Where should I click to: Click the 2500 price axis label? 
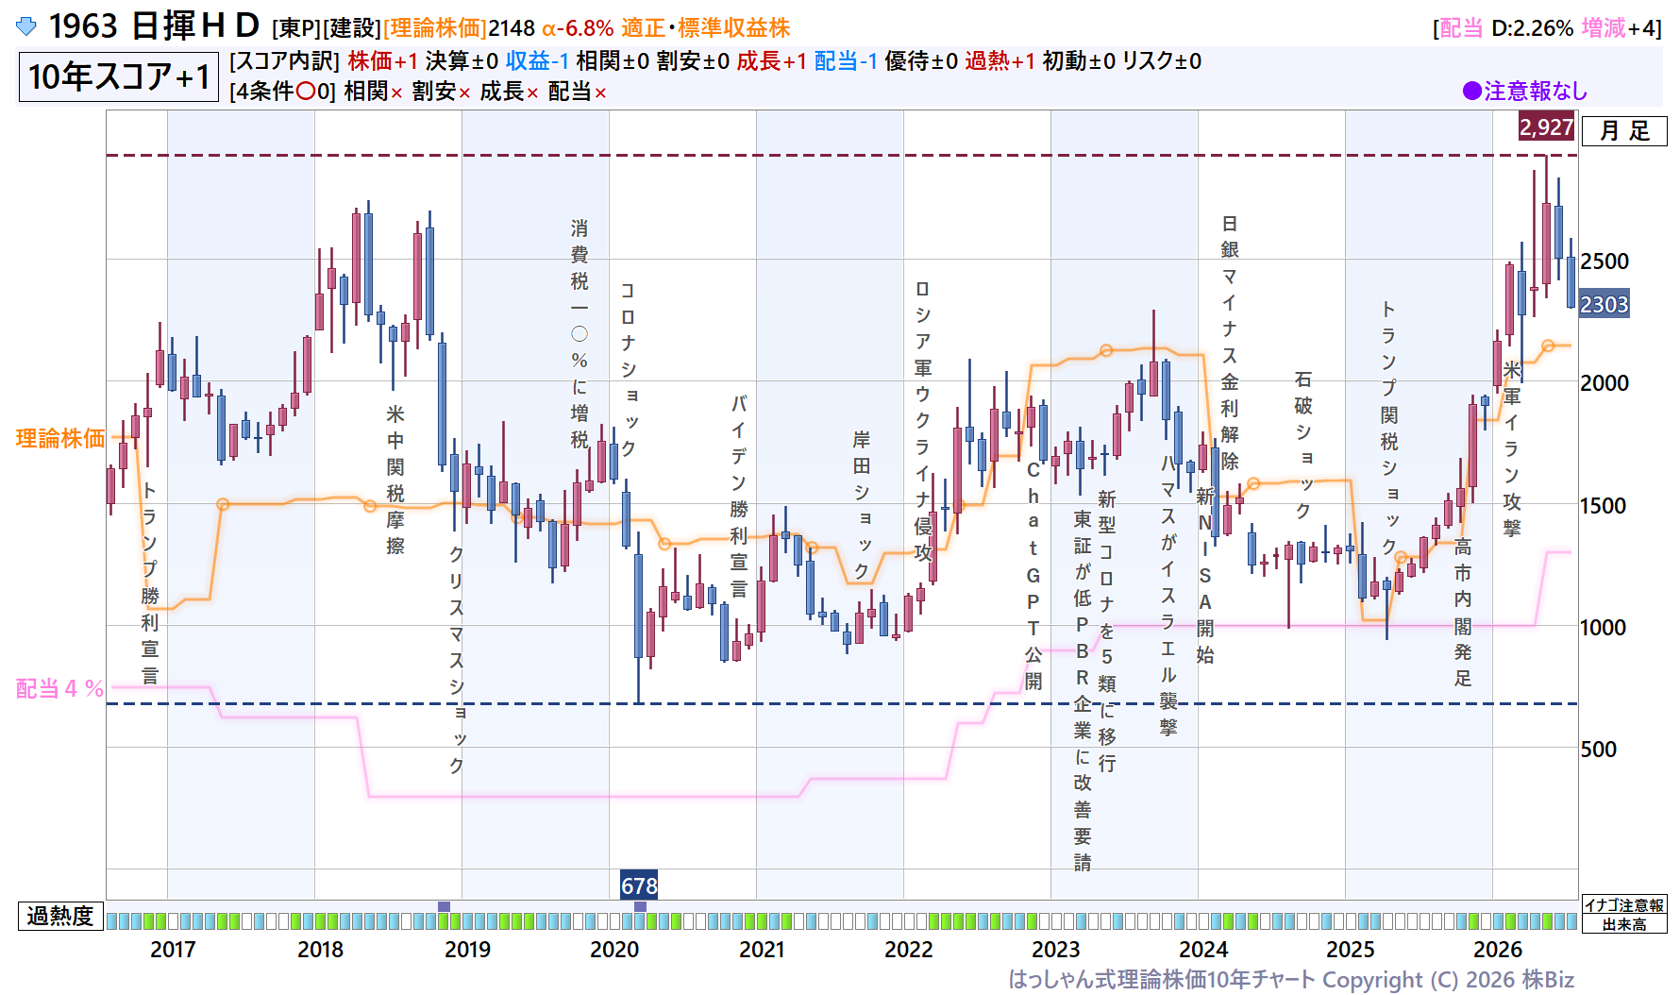click(1604, 261)
